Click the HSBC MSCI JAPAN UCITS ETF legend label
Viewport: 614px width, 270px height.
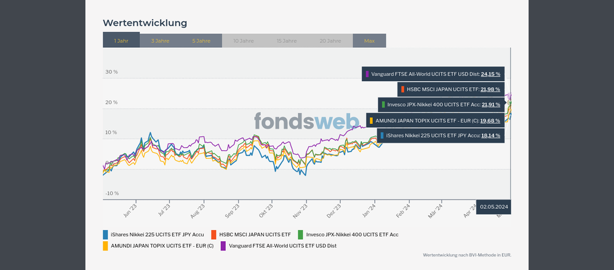pyautogui.click(x=255, y=234)
